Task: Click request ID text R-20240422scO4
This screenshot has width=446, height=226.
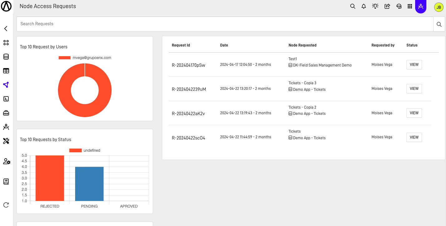Action: (x=189, y=138)
